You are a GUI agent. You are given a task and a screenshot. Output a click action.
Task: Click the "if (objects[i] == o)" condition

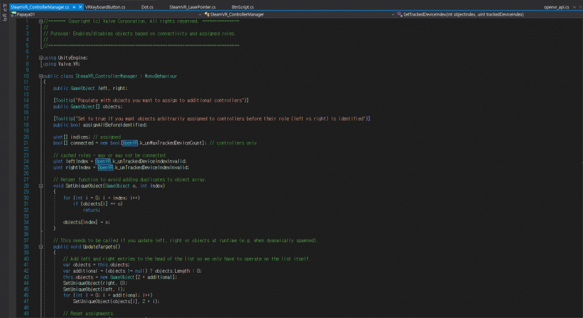click(98, 204)
